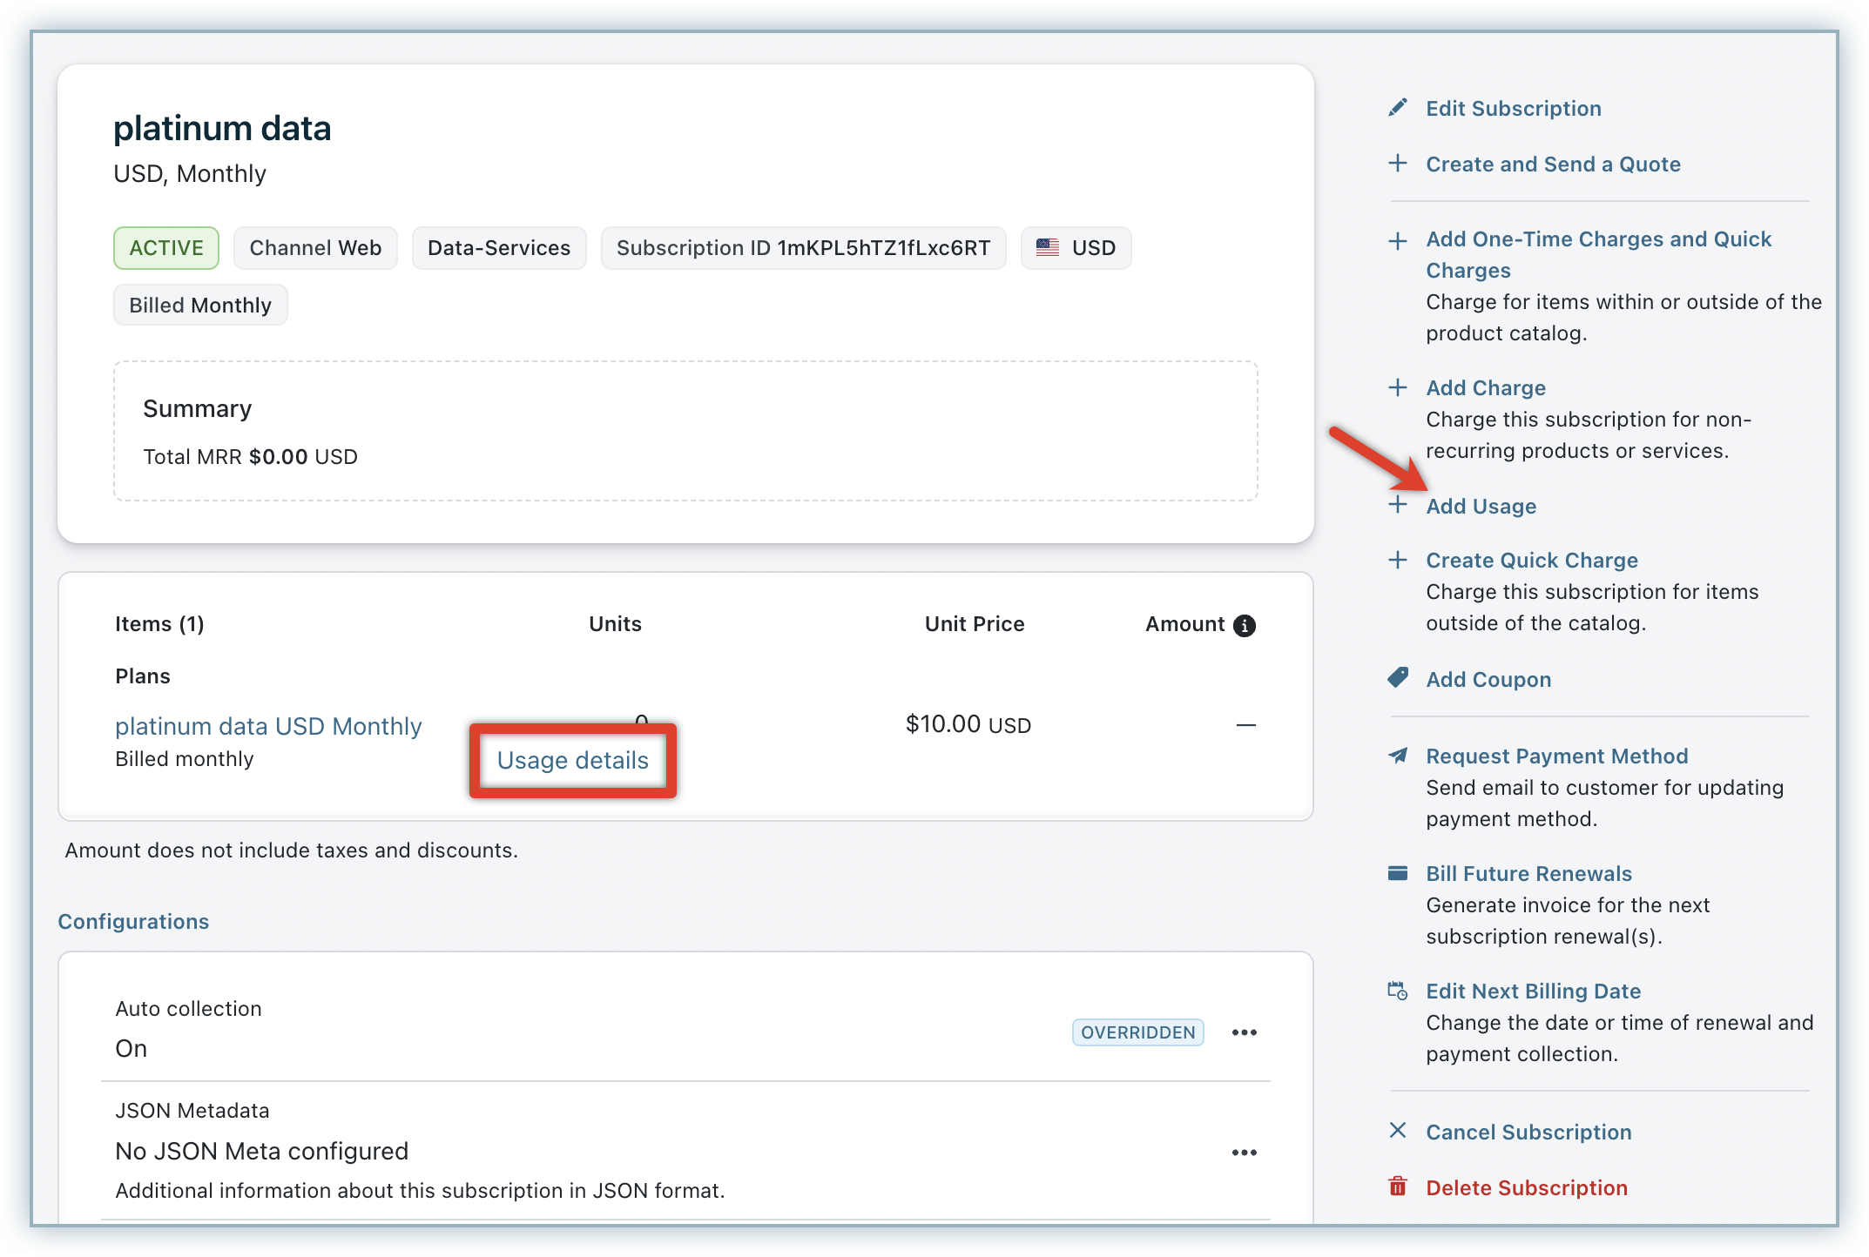Click Create Quick Charge action
Viewport: 1869px width, 1257px height.
click(x=1532, y=561)
